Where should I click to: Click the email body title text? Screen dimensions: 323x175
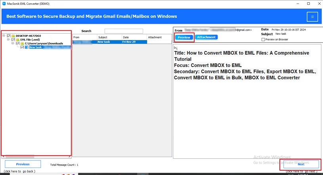point(242,56)
